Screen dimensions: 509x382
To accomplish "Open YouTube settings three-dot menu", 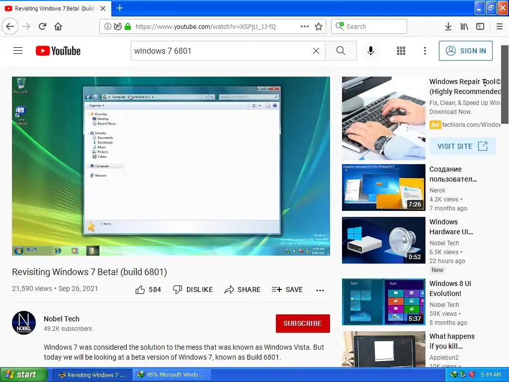I will point(425,51).
